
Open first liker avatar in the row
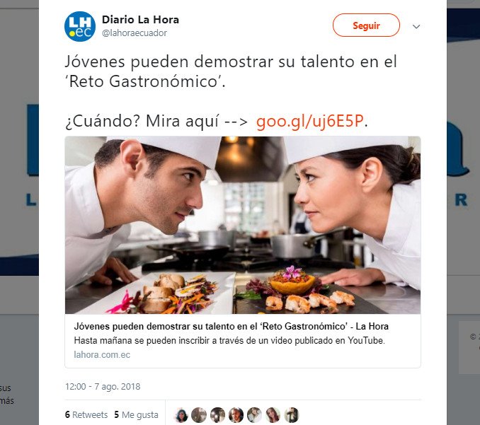(x=181, y=415)
